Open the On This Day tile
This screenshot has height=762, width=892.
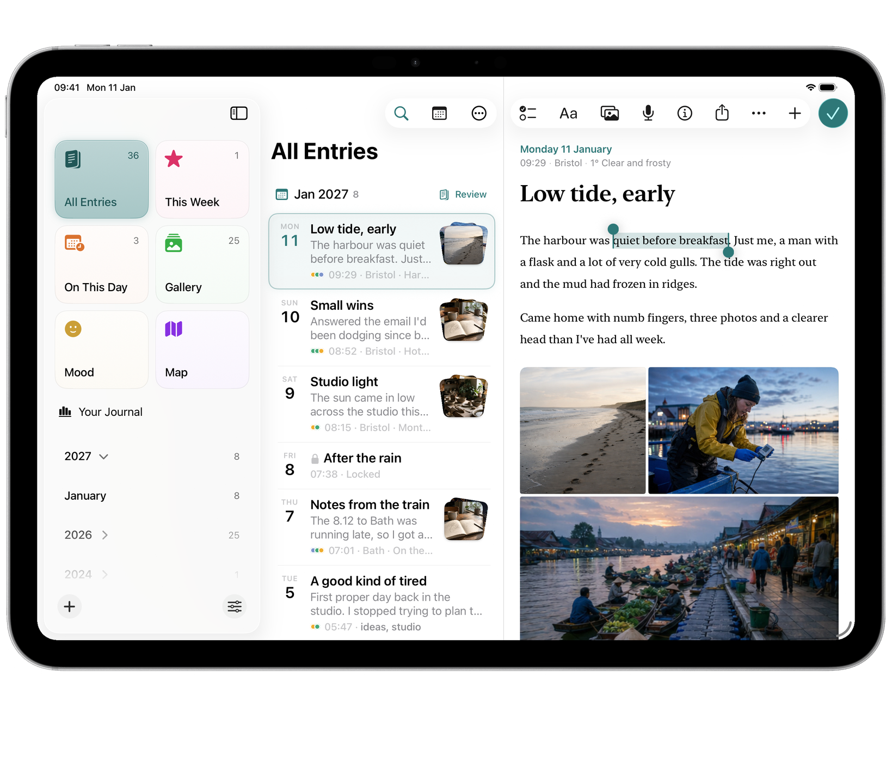pyautogui.click(x=102, y=265)
